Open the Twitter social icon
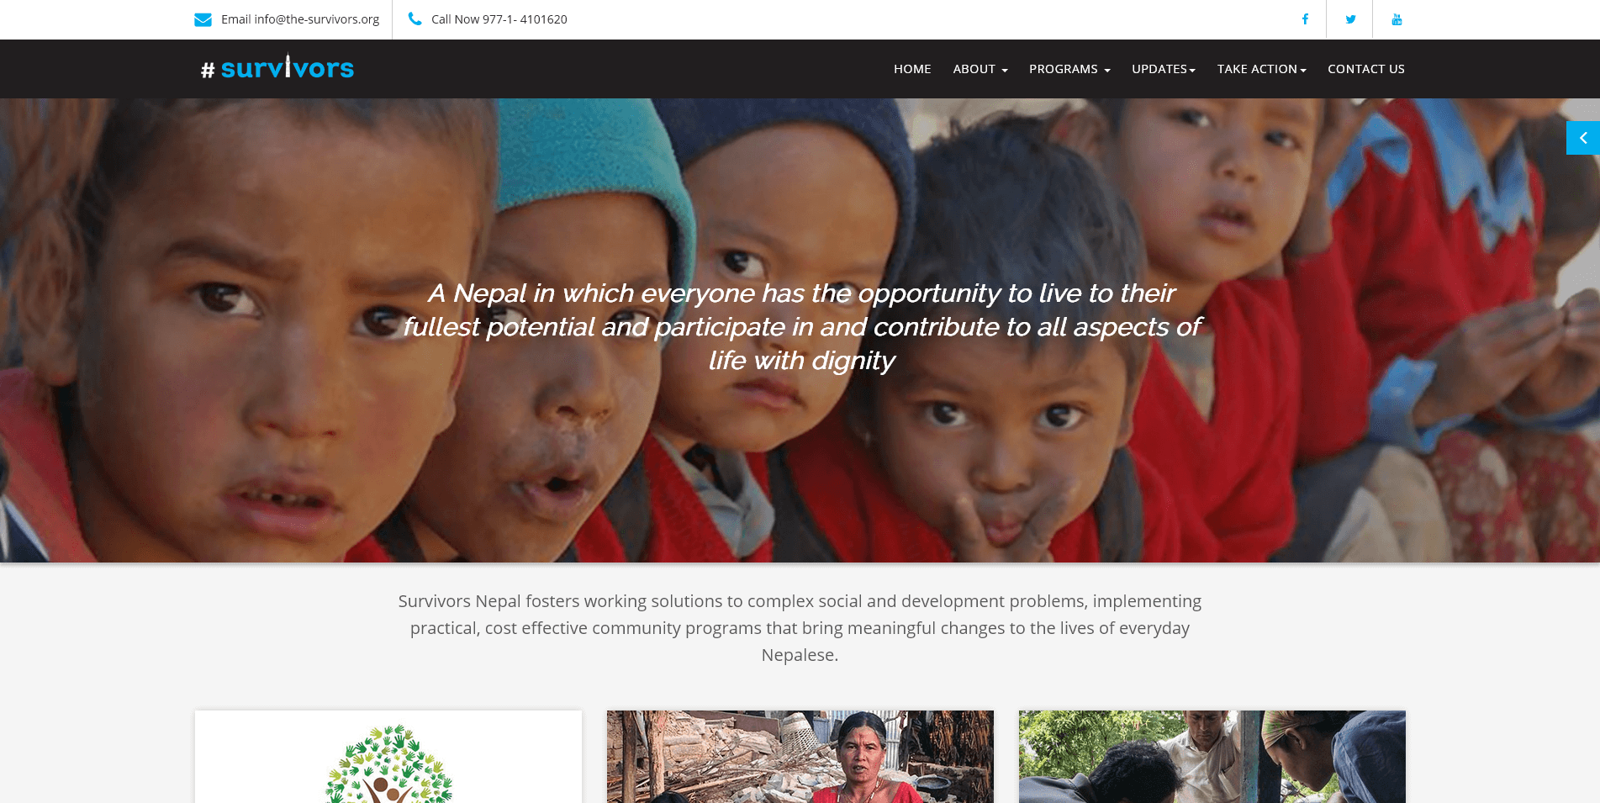1600x803 pixels. tap(1350, 19)
